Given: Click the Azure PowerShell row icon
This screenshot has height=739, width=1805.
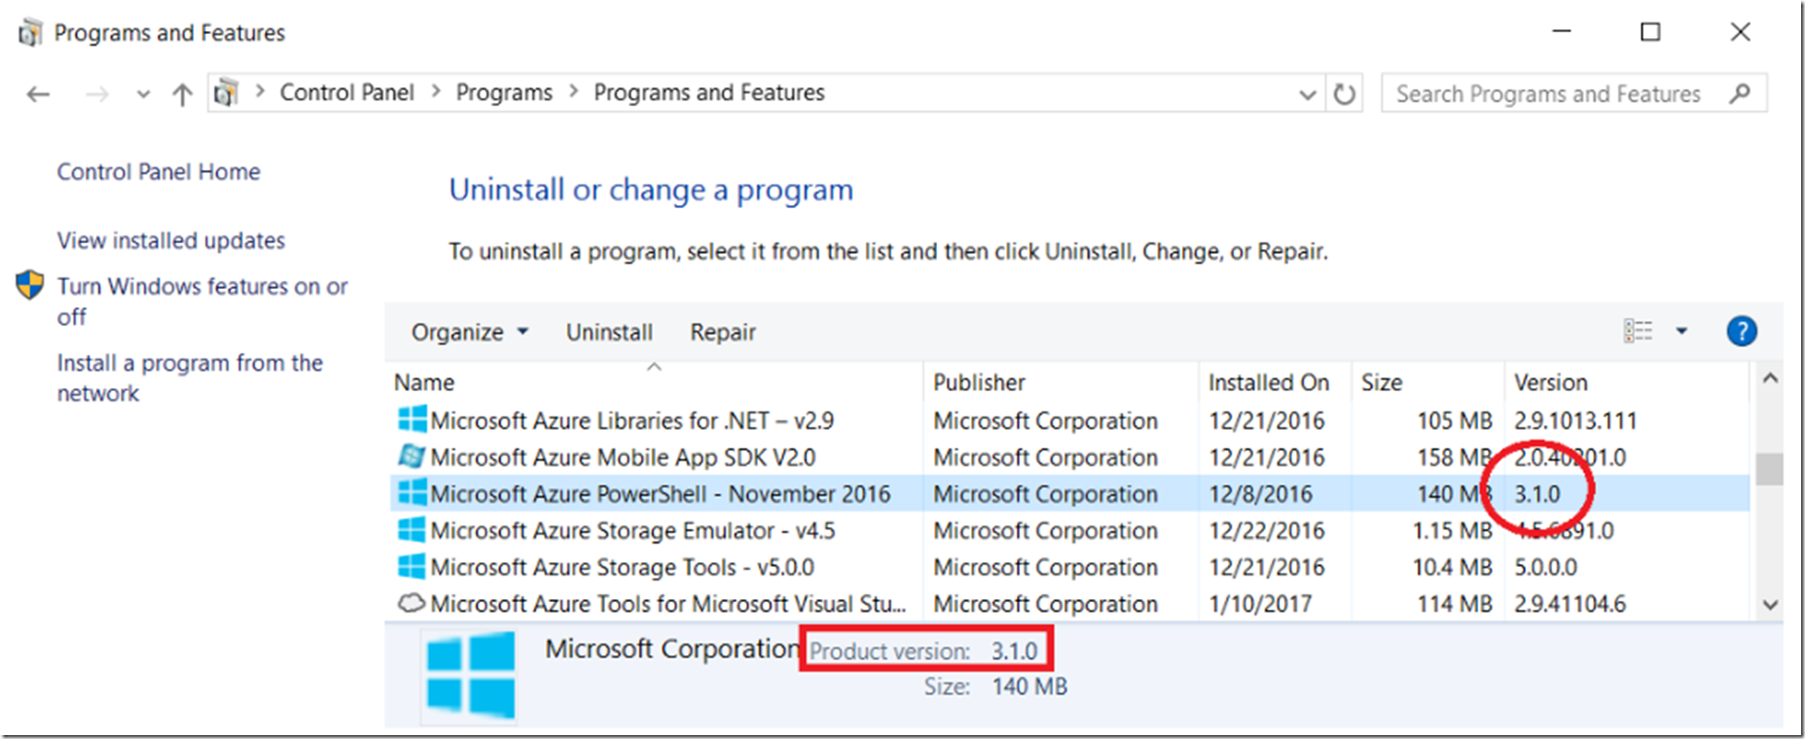Looking at the screenshot, I should click(412, 493).
